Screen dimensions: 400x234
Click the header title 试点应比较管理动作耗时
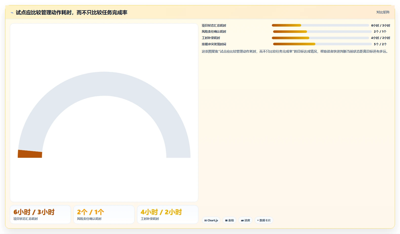coord(71,12)
